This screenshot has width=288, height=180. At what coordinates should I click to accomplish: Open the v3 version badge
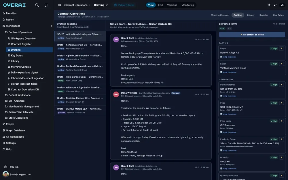click(282, 5)
